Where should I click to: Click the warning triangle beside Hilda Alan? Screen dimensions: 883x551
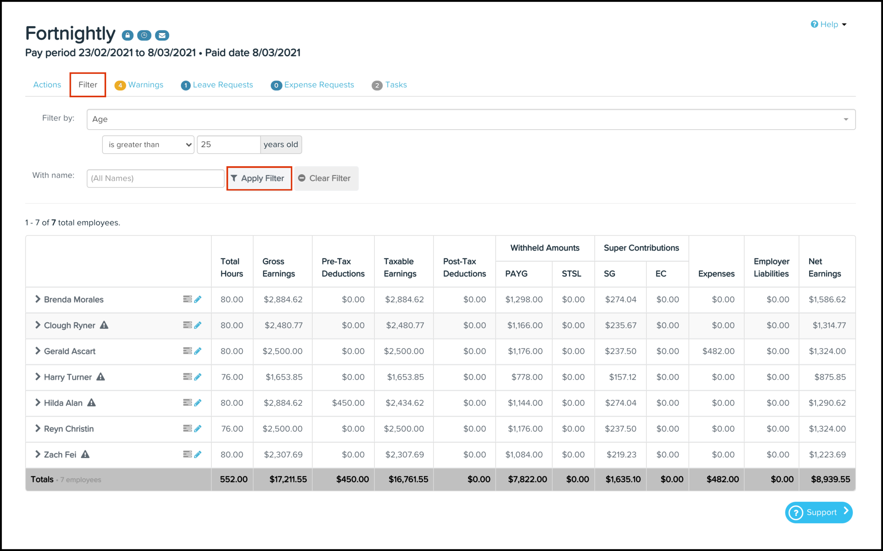click(91, 403)
